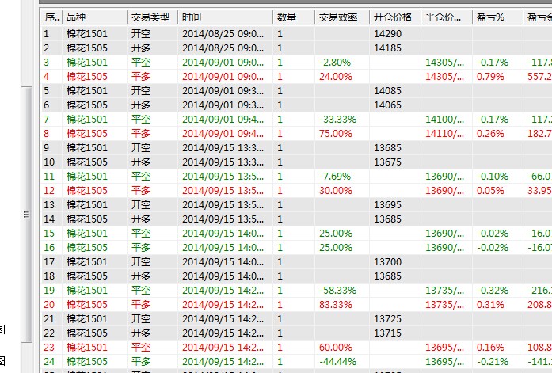Click the 0.26% profit cell in row 8
This screenshot has height=373, width=552.
click(490, 133)
